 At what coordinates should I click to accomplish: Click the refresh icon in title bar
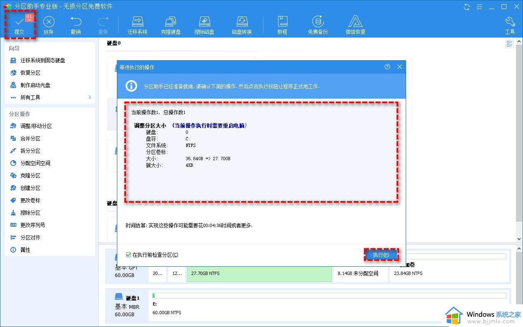[x=467, y=7]
